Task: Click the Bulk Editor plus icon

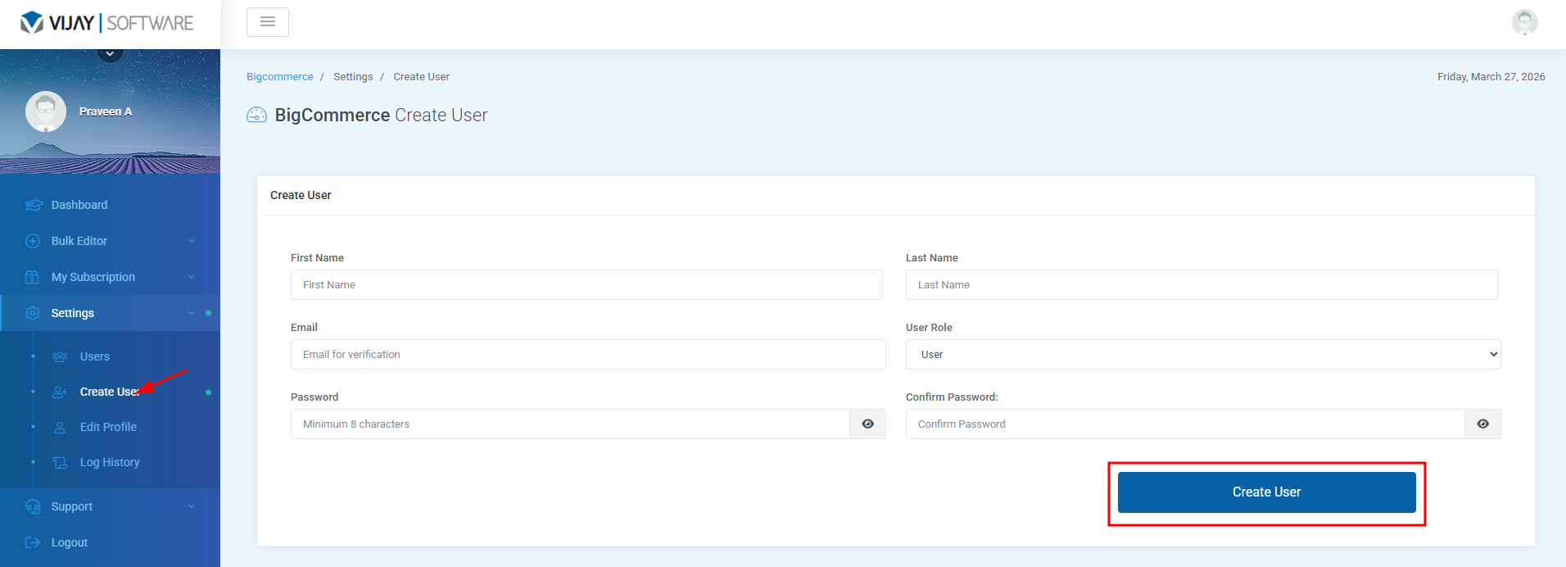Action: coord(33,241)
